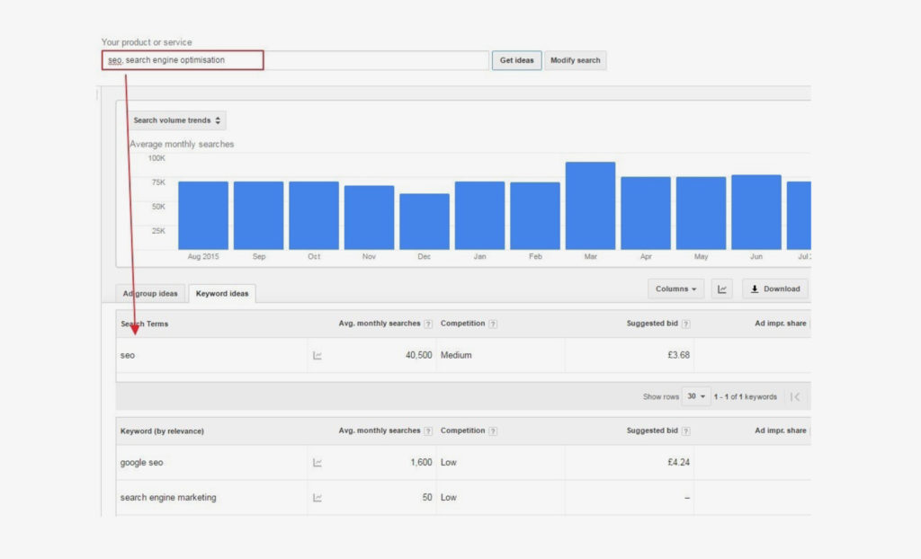
Task: Click the Modify search button
Action: pyautogui.click(x=575, y=60)
